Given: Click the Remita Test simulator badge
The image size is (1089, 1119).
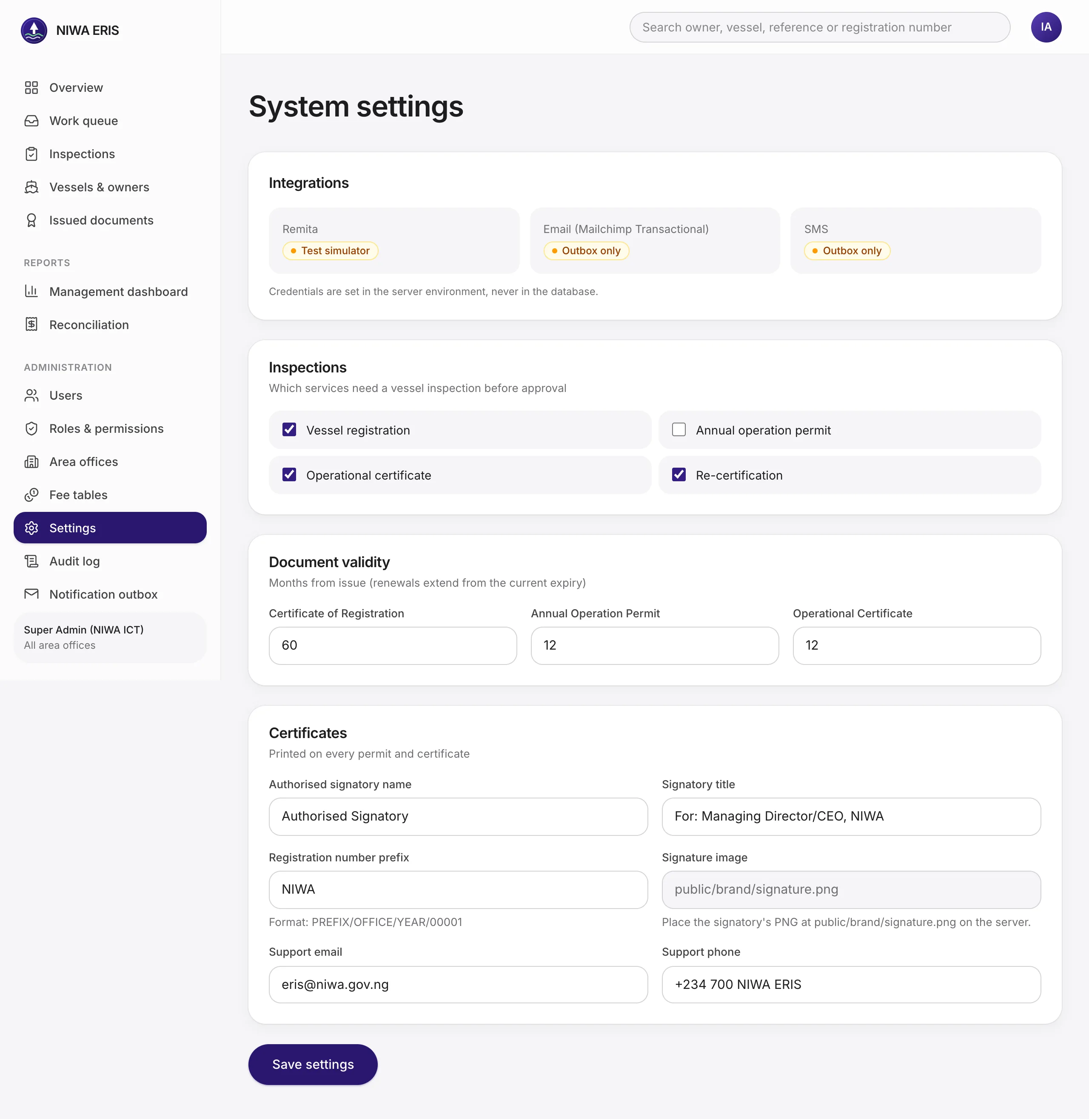Looking at the screenshot, I should click(x=330, y=251).
